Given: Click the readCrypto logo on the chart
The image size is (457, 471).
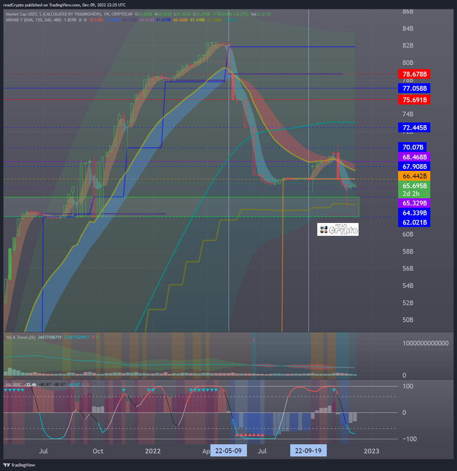Looking at the screenshot, I should click(x=338, y=229).
